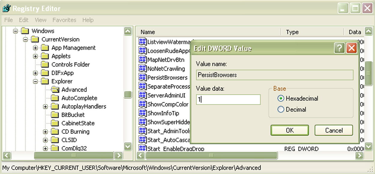Click the tree pane scroll up arrow

point(128,31)
